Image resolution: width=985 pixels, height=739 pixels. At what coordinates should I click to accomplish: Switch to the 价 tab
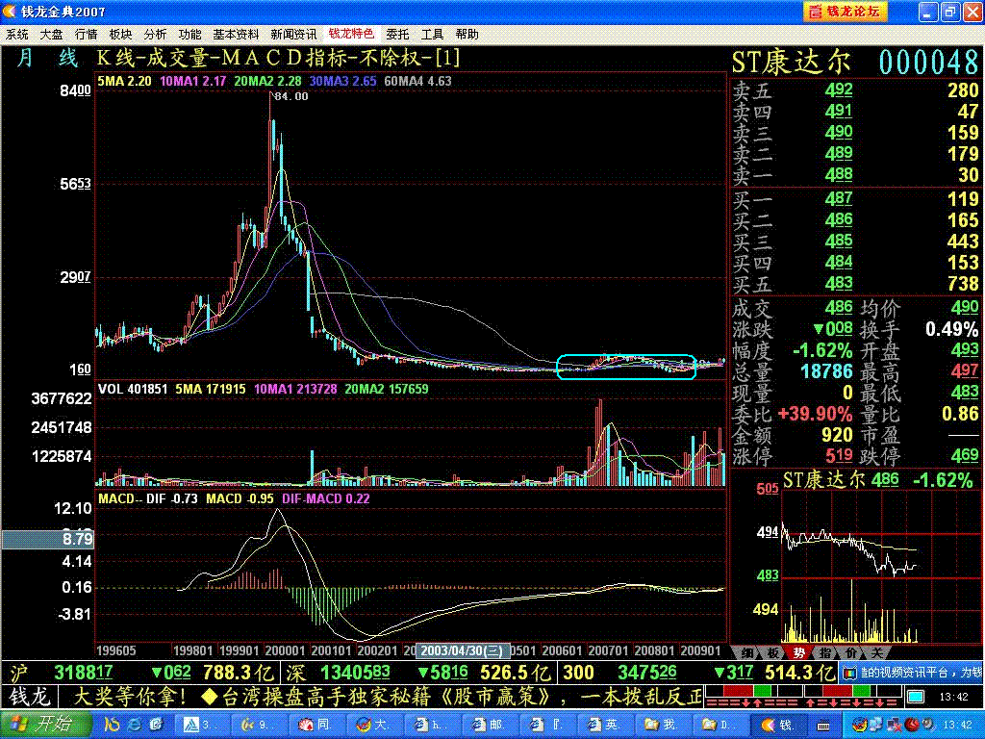[x=851, y=653]
